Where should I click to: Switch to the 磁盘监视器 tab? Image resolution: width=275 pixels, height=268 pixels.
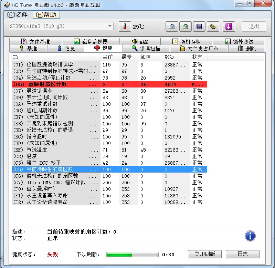91,42
